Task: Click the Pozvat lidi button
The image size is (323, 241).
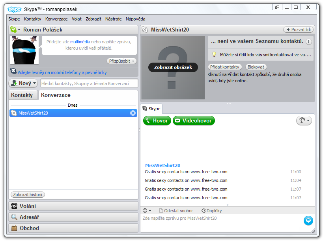Action: [298, 30]
